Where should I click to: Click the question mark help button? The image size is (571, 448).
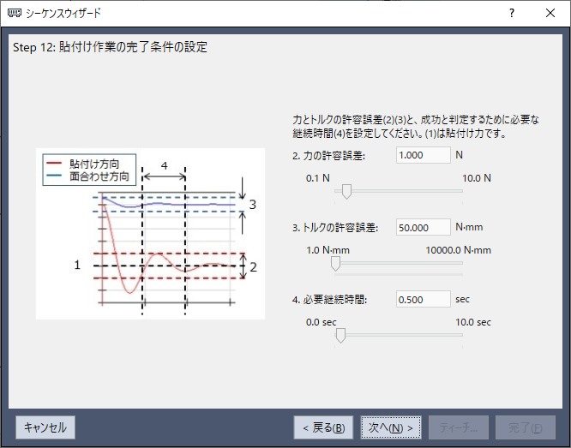pos(511,13)
